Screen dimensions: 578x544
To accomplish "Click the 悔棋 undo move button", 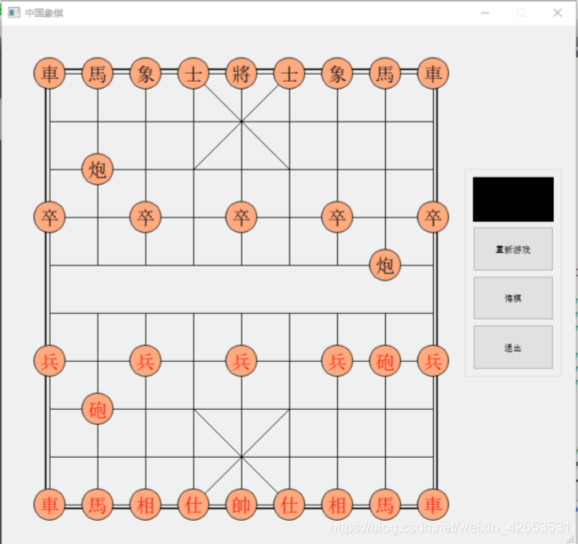I will click(513, 298).
